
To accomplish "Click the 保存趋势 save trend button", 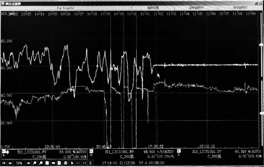I will click(x=239, y=7).
